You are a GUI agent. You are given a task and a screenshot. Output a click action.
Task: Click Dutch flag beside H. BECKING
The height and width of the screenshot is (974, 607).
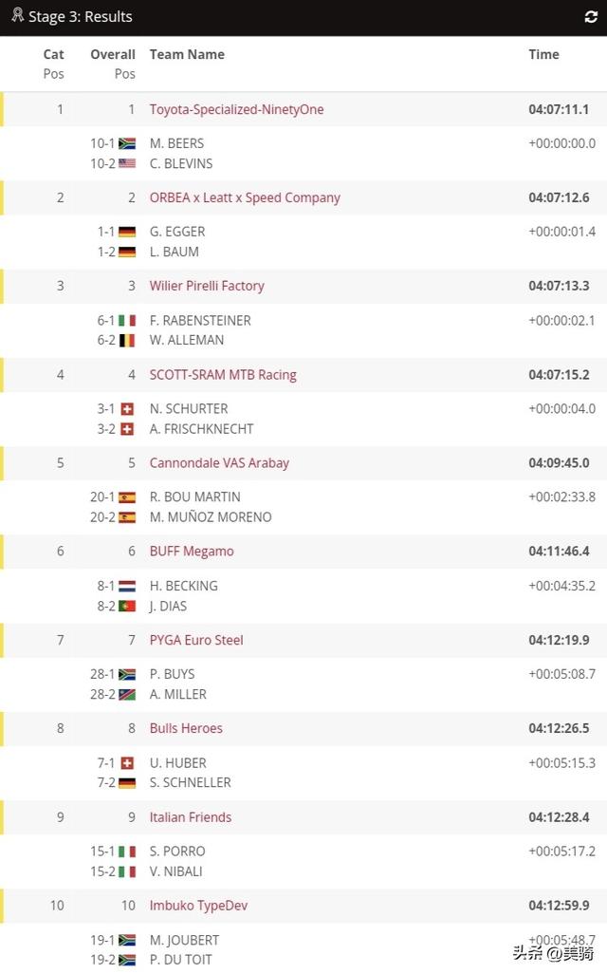[x=127, y=586]
